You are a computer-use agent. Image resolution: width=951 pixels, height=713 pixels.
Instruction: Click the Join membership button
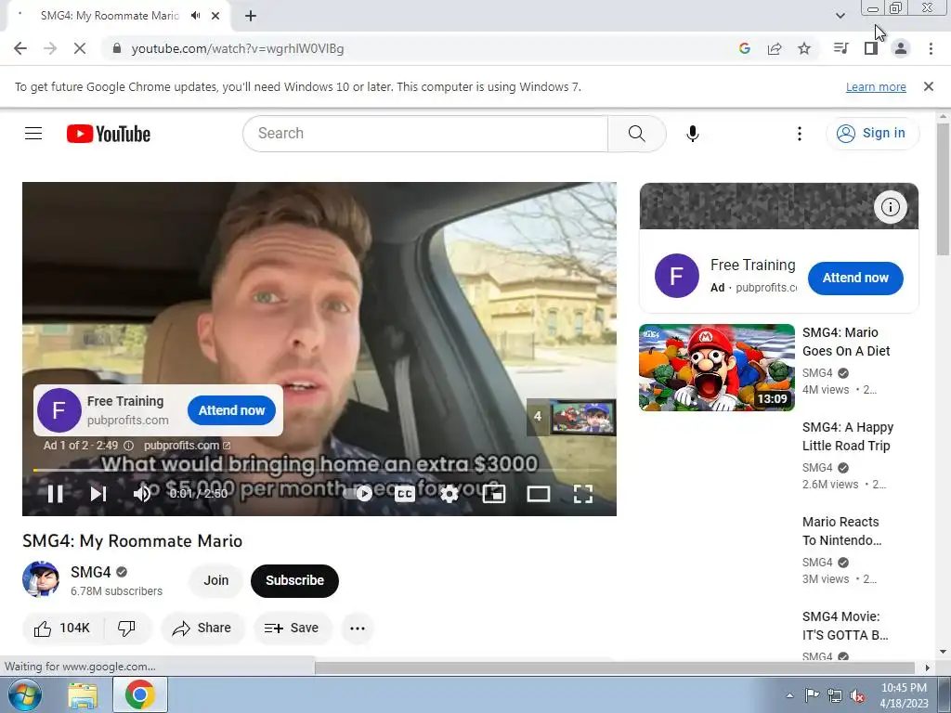215,580
